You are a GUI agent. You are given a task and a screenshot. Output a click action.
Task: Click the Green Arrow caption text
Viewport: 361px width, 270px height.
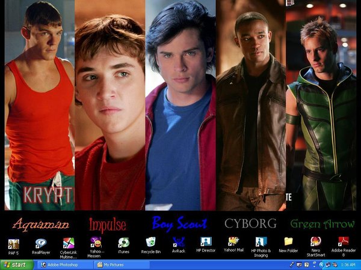(322, 224)
